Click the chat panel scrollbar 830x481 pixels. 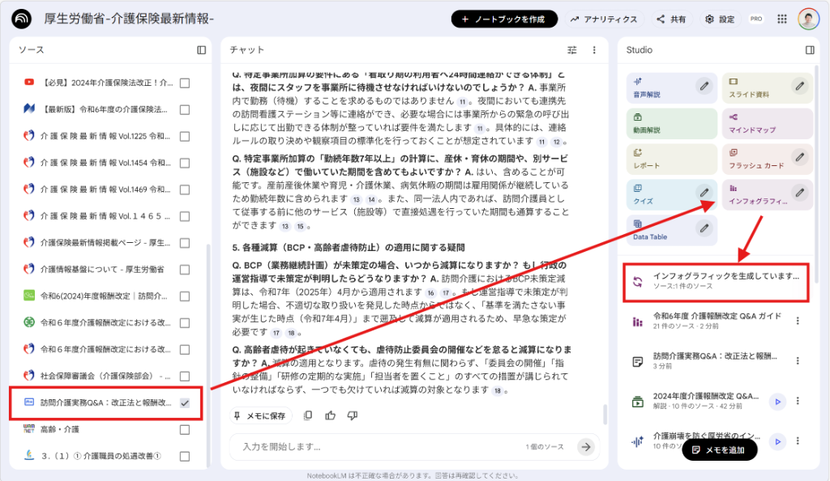[605, 415]
